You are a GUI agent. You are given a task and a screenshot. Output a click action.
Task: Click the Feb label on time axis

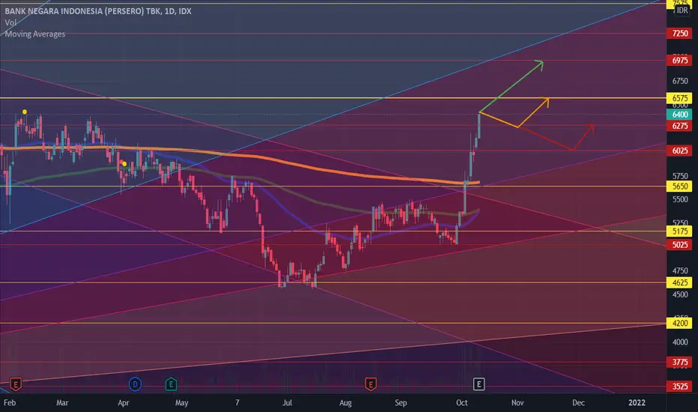[9, 403]
